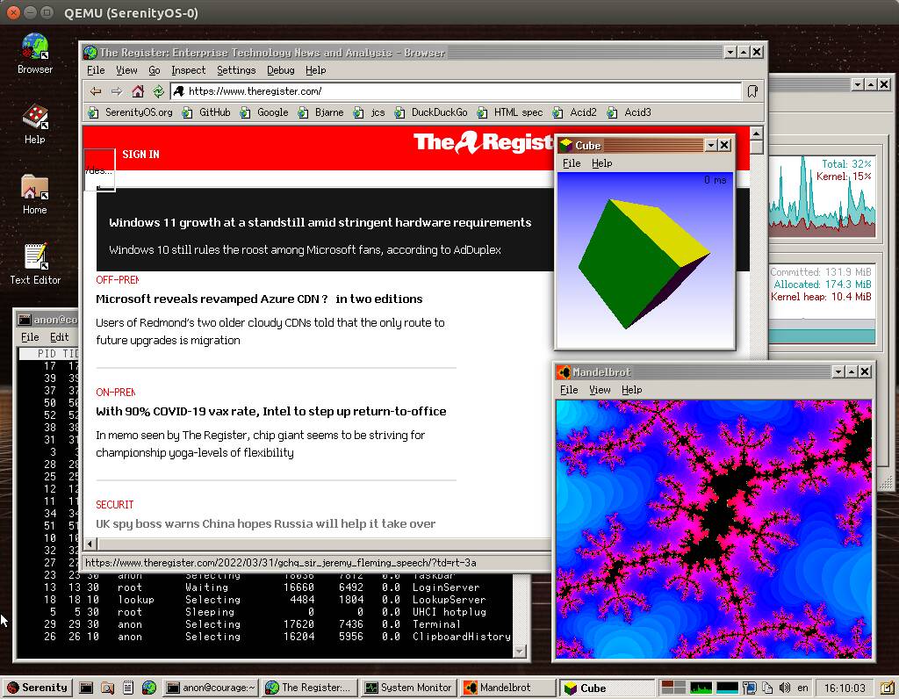Click the Mandelbrot window title bar icon
Image resolution: width=899 pixels, height=699 pixels.
565,372
